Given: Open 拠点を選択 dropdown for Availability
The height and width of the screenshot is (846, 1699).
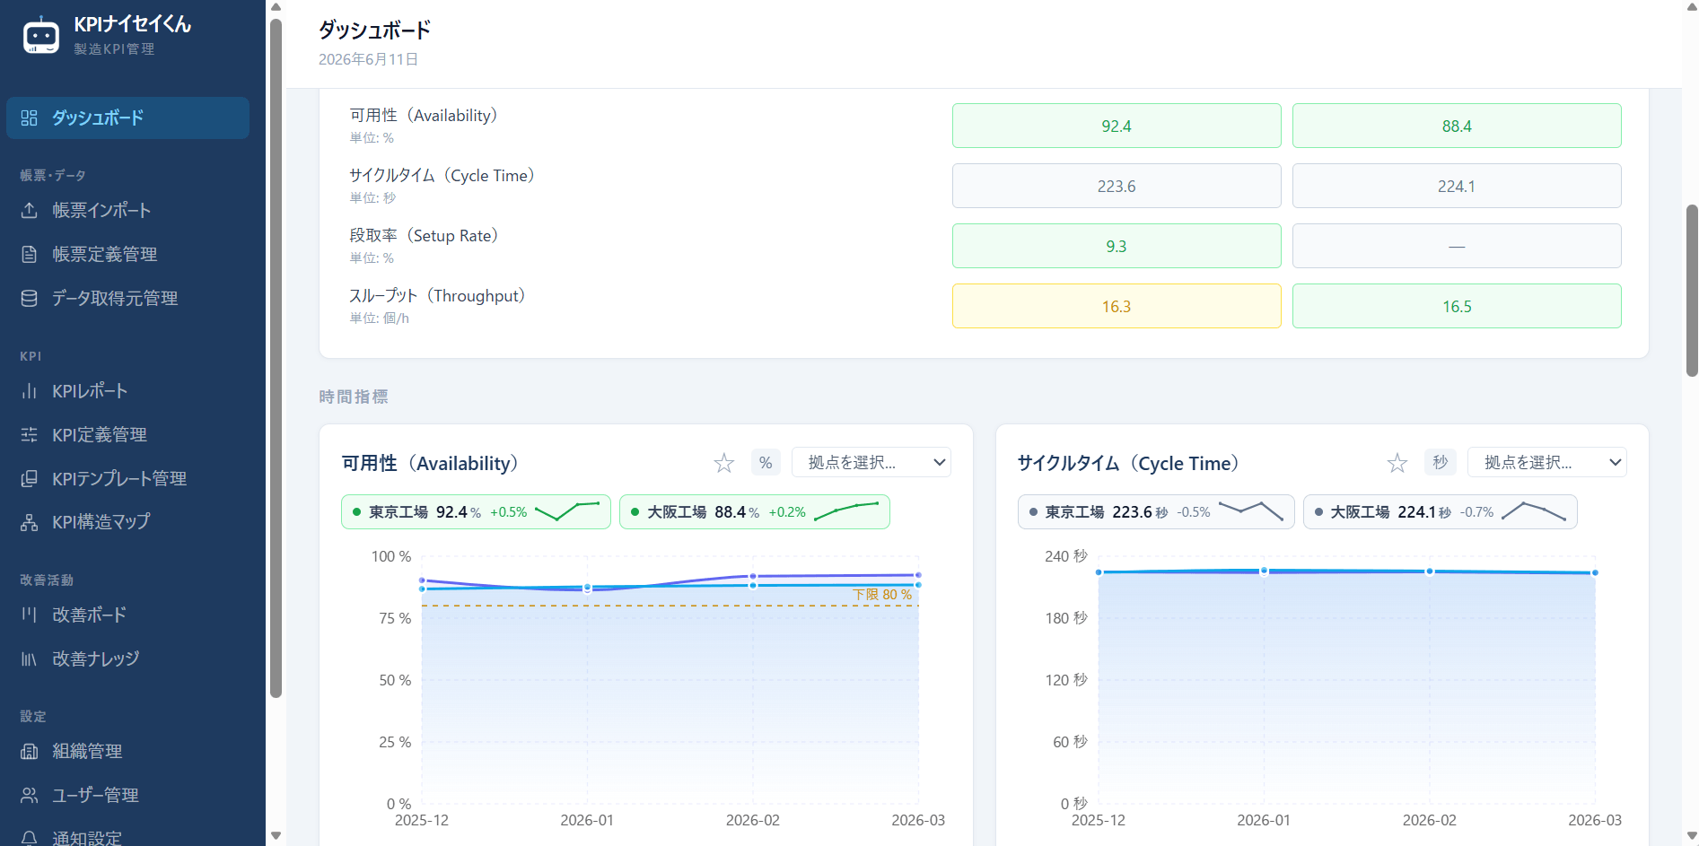Looking at the screenshot, I should pos(871,462).
